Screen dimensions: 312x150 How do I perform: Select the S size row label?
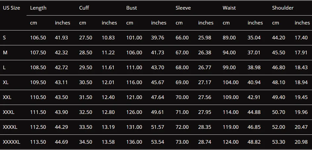(x=4, y=37)
